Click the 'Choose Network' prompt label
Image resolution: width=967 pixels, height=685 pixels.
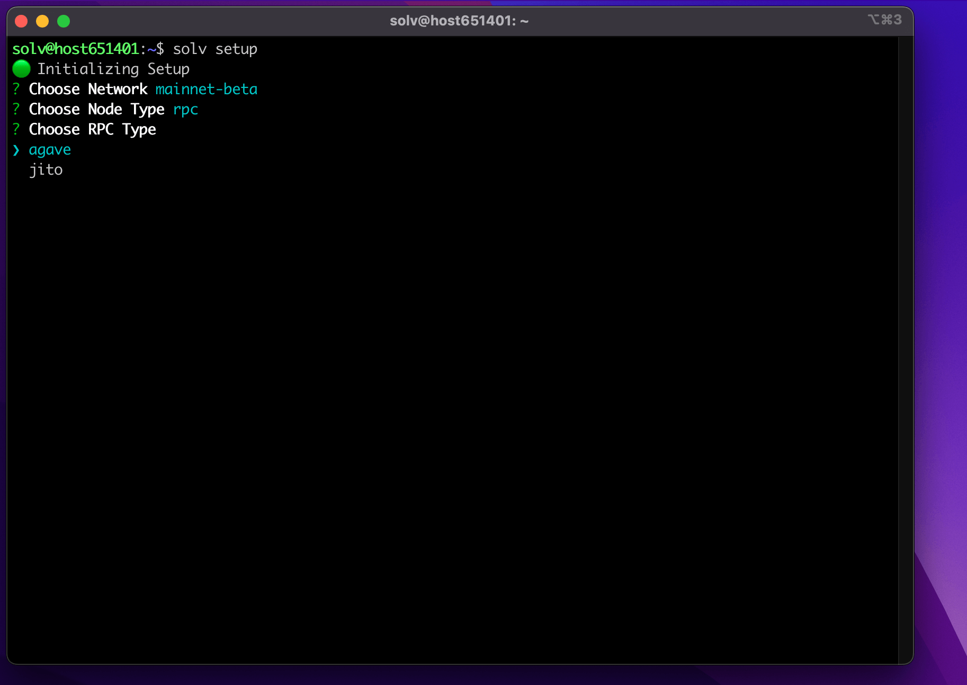tap(88, 89)
